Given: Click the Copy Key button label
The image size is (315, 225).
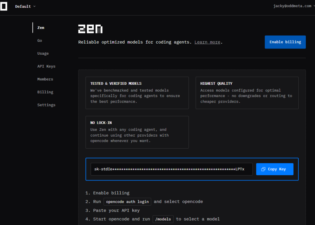Looking at the screenshot, I should 277,169.
